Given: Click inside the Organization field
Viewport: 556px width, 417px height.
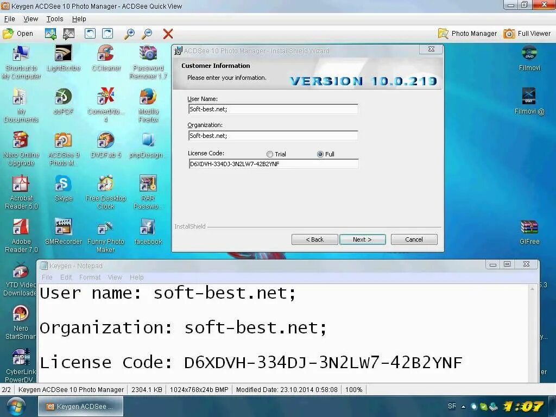Looking at the screenshot, I should 273,136.
